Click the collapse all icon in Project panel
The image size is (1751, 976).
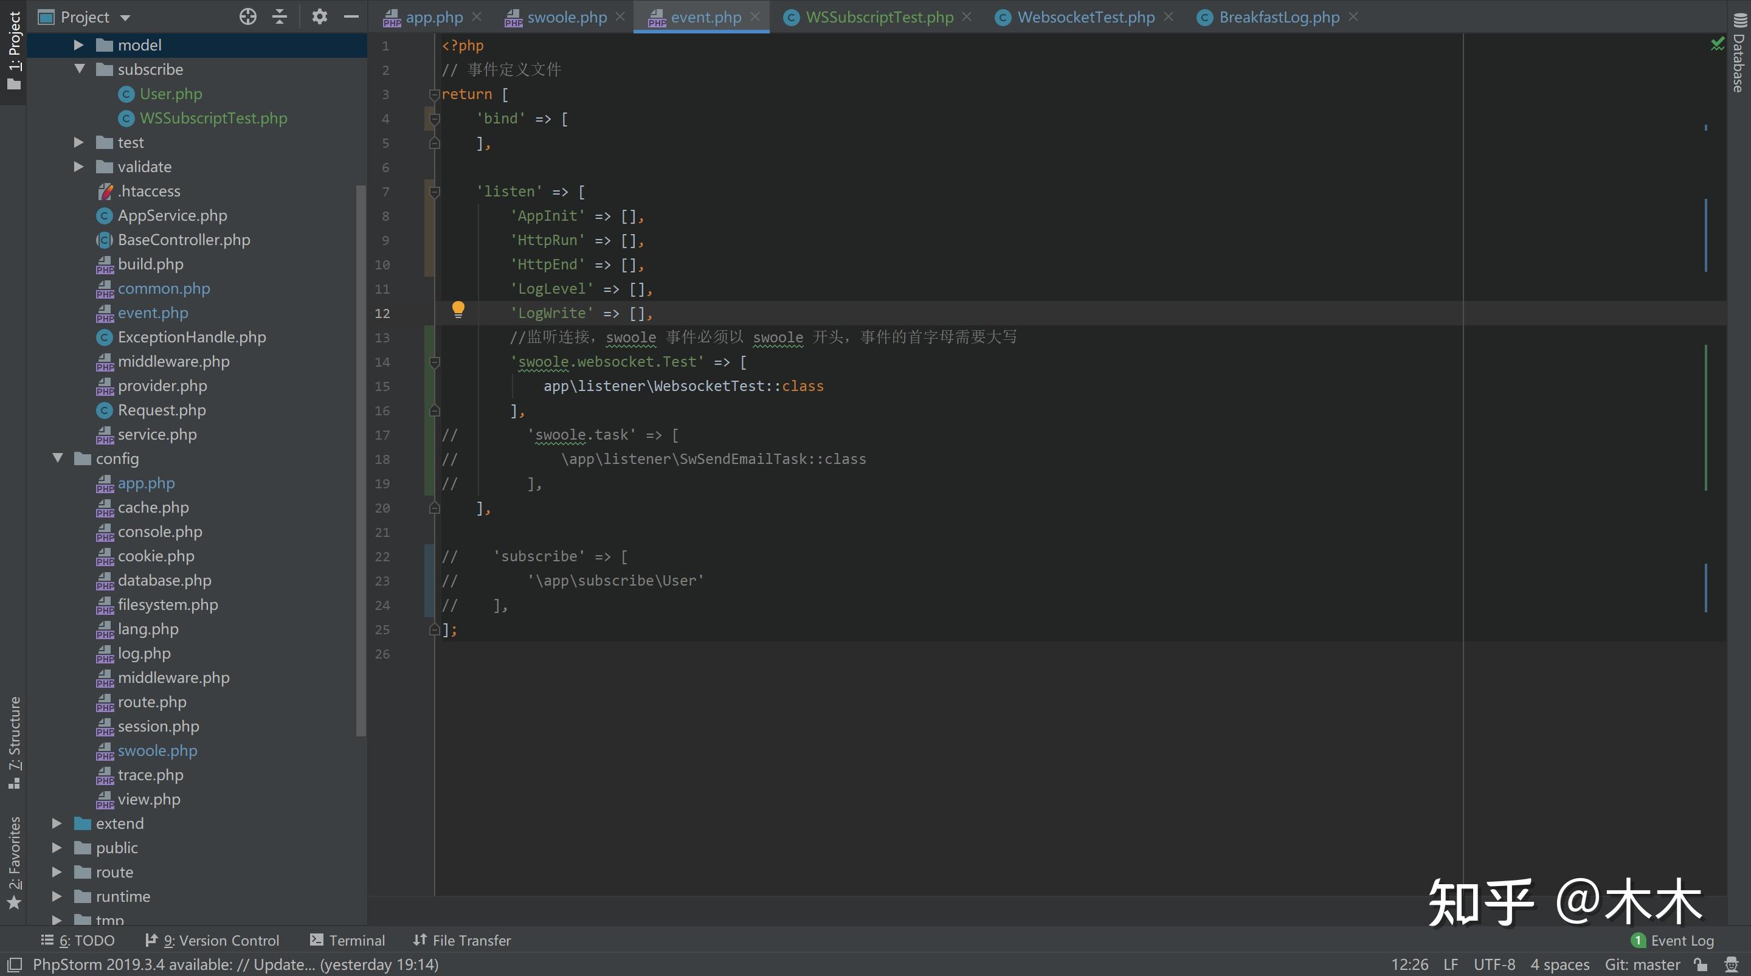(280, 17)
